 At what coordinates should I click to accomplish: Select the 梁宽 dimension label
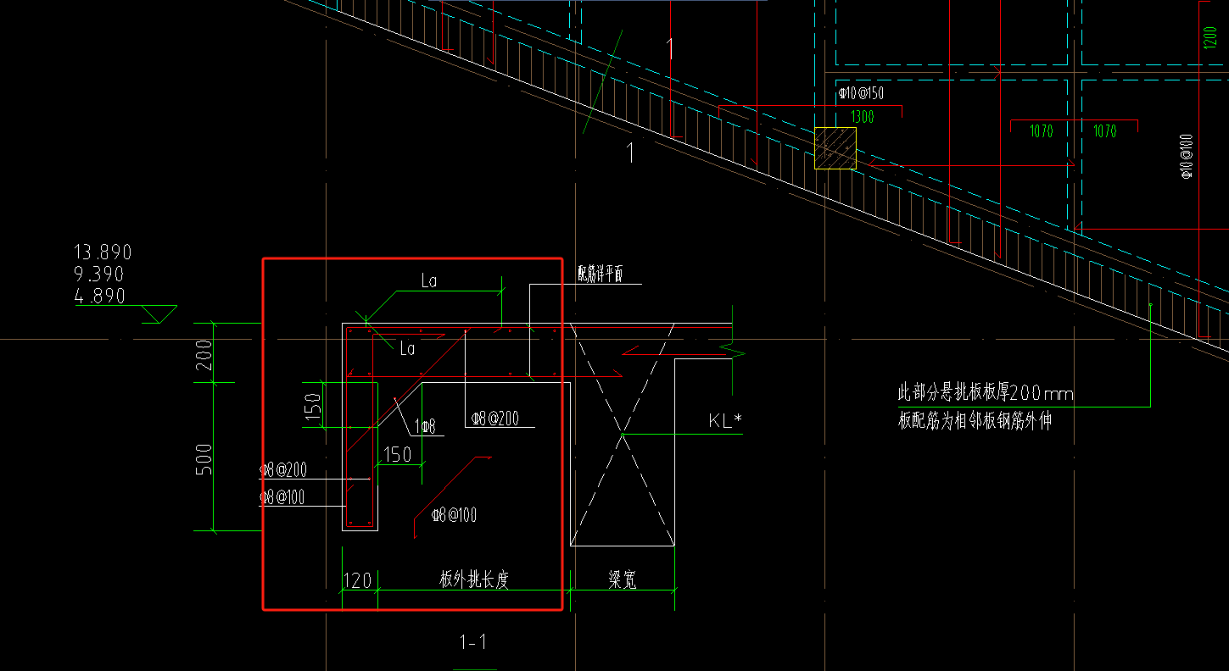622,579
